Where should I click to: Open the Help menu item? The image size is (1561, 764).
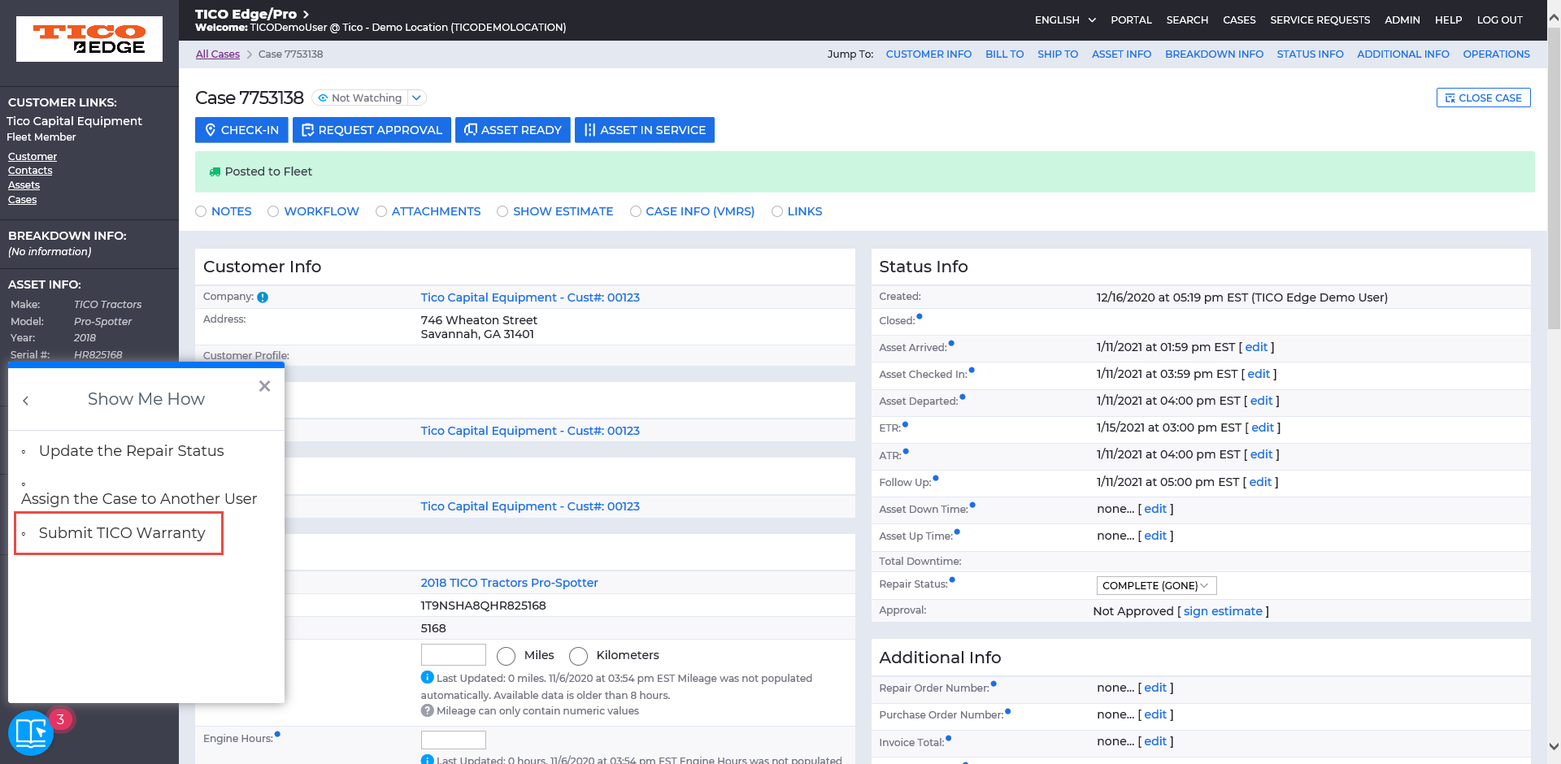click(x=1448, y=20)
